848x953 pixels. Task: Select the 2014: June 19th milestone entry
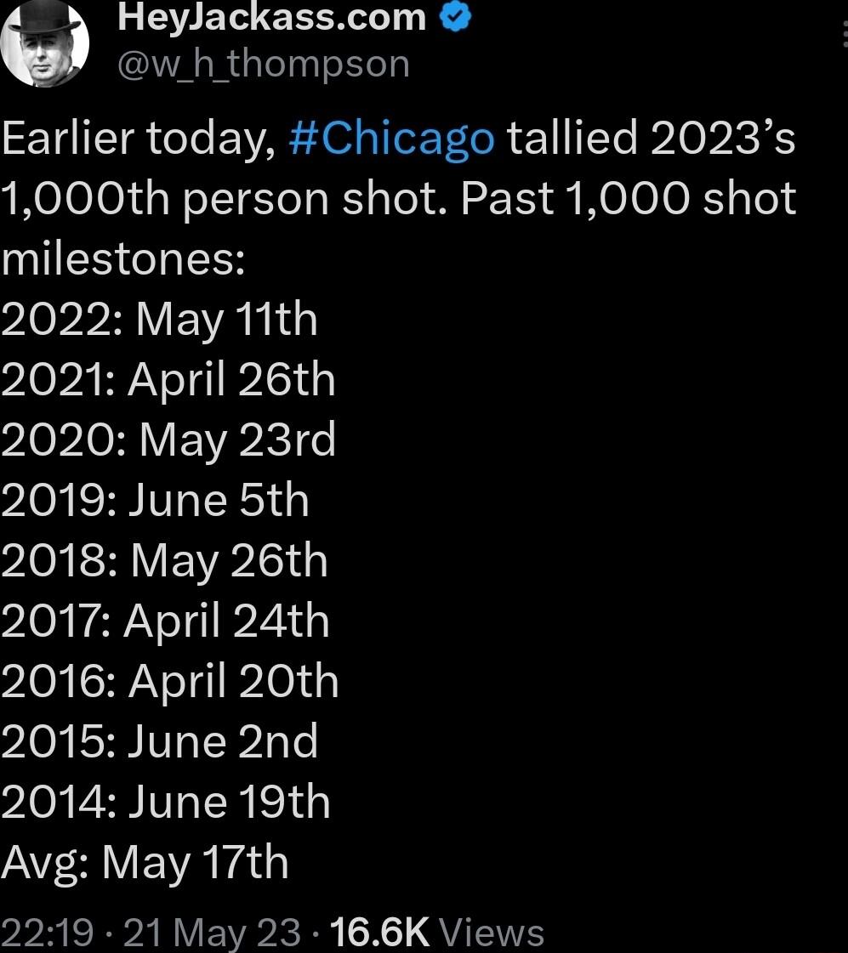pos(166,800)
